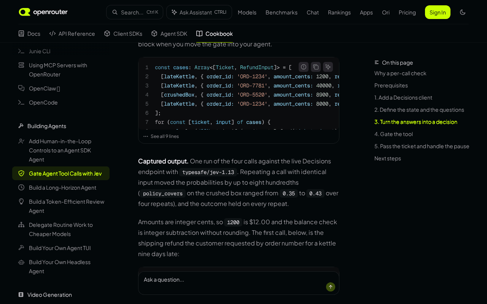
Task: Click the Junie CLI terminal icon
Action: click(x=21, y=51)
